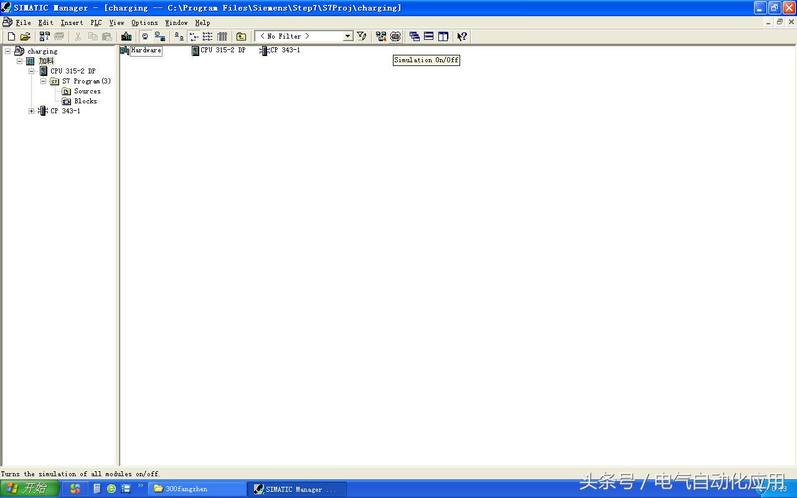
Task: Switch to the Offline view button
Action: (x=146, y=37)
